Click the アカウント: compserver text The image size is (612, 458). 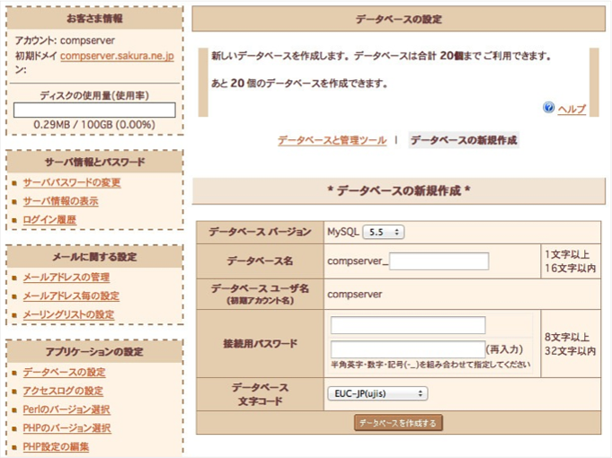(65, 40)
